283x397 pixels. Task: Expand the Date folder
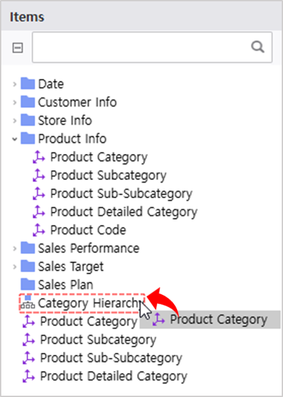[15, 84]
